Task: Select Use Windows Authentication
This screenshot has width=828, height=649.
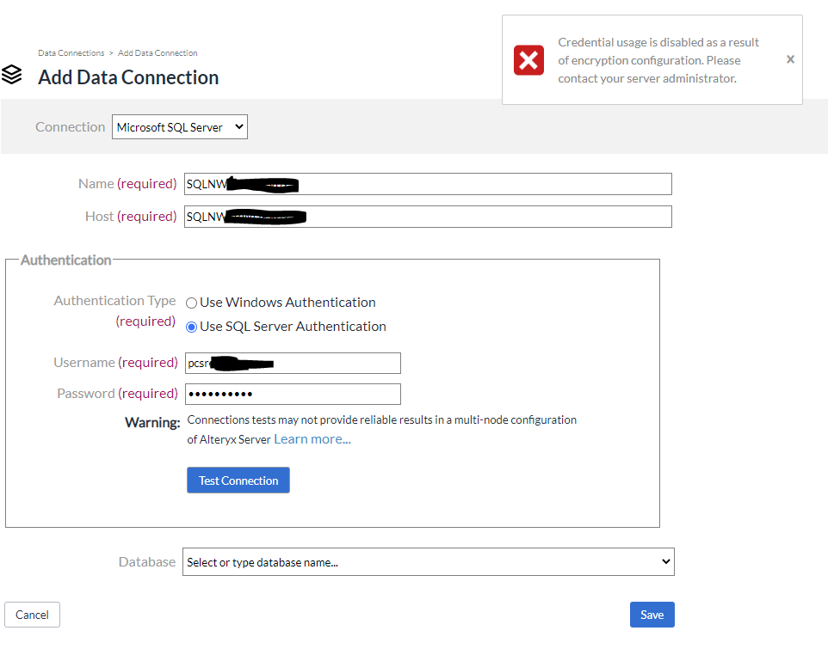Action: 191,303
